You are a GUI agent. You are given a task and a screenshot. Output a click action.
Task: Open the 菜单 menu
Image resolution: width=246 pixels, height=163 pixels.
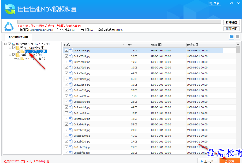pos(215,4)
